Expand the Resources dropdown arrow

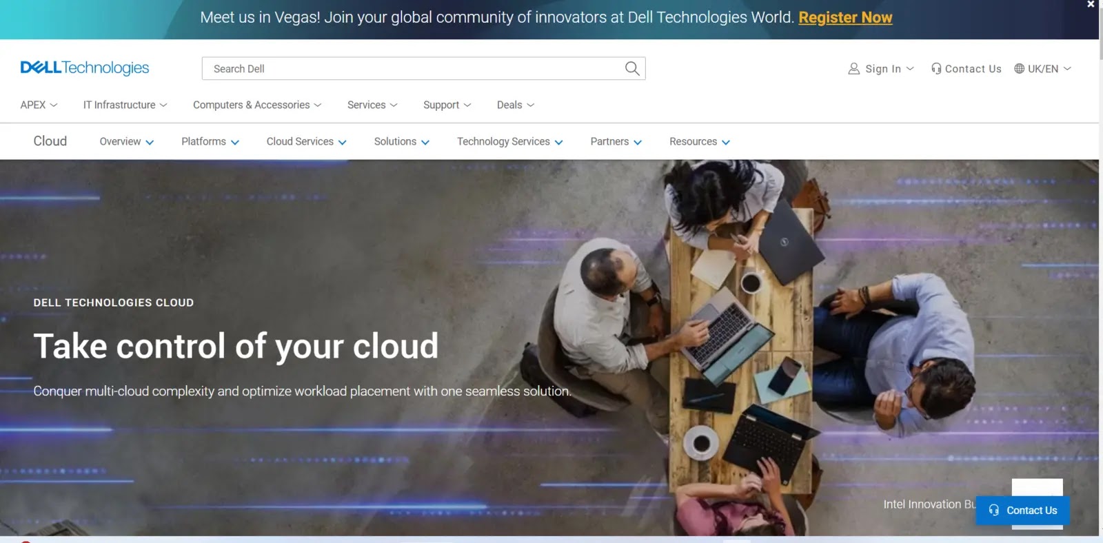pos(726,143)
